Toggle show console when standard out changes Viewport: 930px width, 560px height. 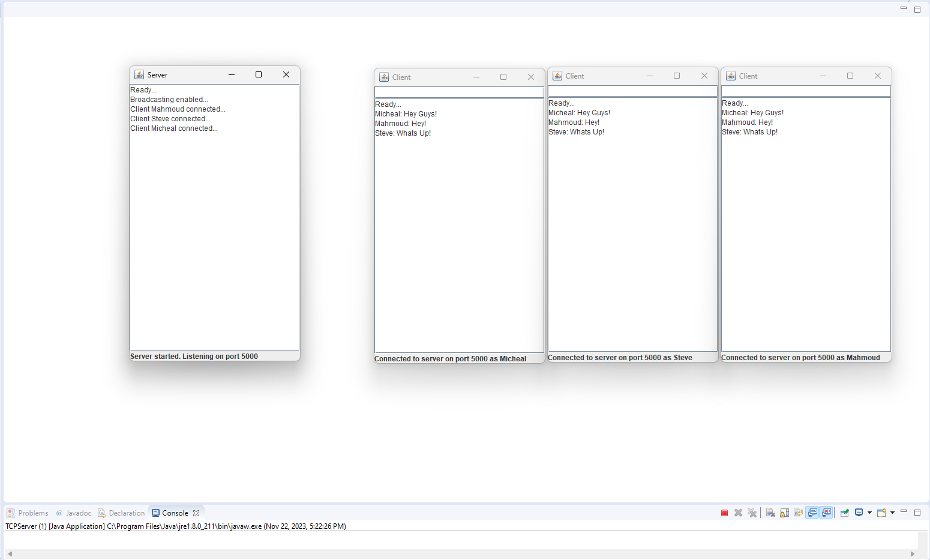[812, 513]
